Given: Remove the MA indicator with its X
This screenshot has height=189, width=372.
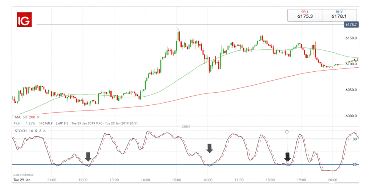Looking at the screenshot, I should coord(38,117).
